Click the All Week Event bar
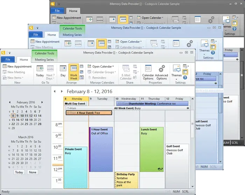This screenshot has height=195, width=245. (x=127, y=108)
